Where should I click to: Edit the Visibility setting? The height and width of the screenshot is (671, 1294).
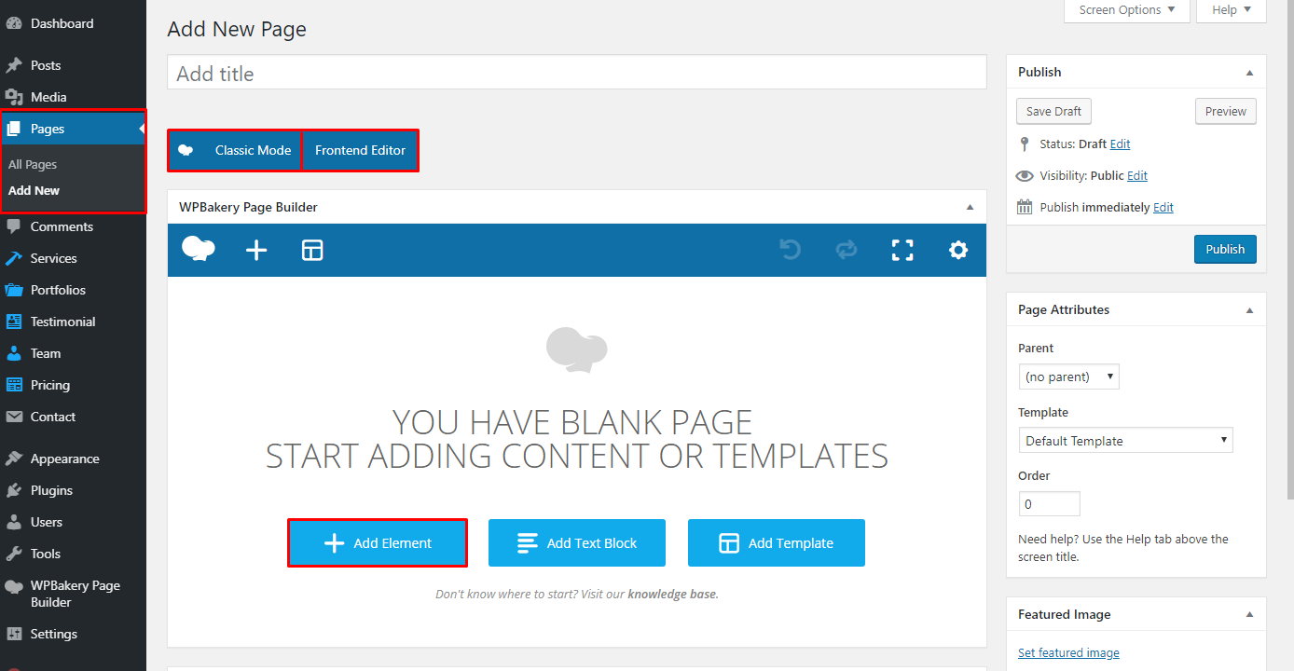(x=1137, y=176)
